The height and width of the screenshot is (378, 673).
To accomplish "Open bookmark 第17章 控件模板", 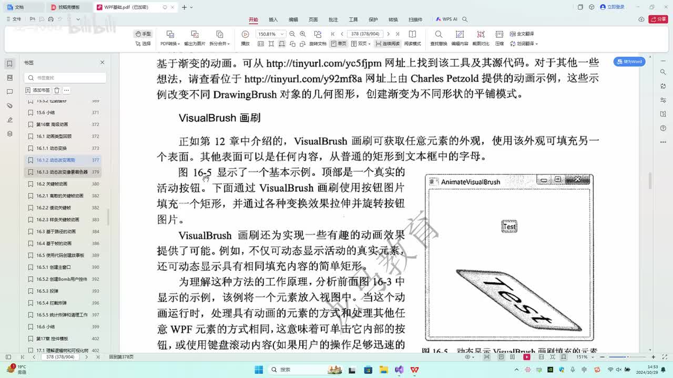I will pos(63,339).
